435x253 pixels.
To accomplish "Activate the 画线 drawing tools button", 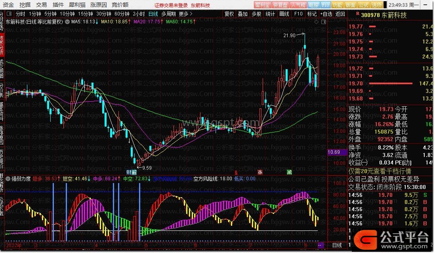I will pos(284,14).
